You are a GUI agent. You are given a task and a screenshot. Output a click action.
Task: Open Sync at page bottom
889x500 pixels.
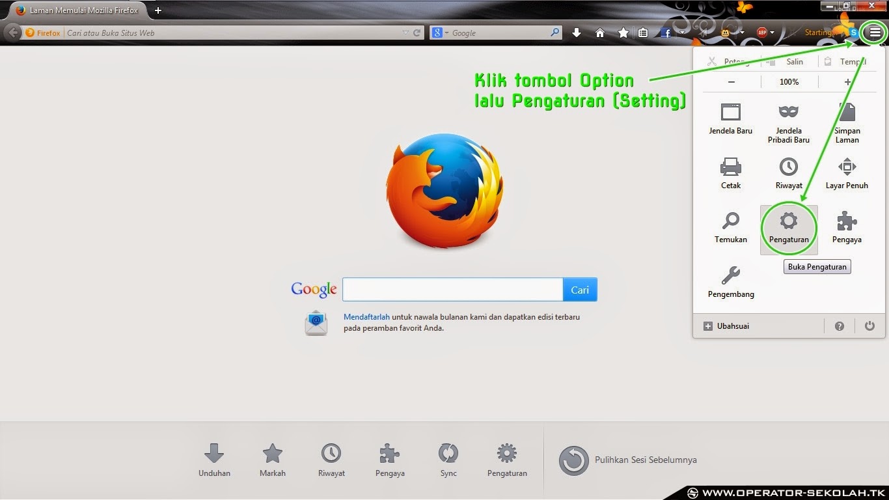point(448,460)
